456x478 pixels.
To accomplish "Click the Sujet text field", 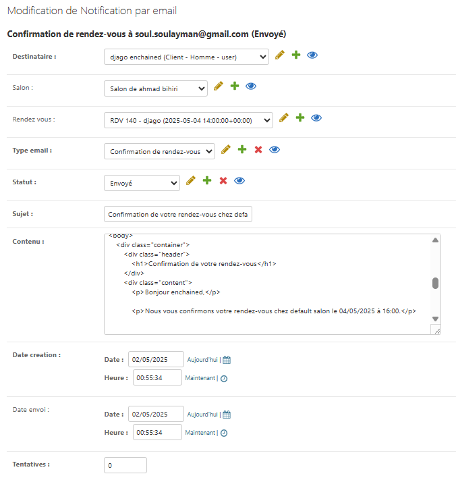I will coord(177,214).
